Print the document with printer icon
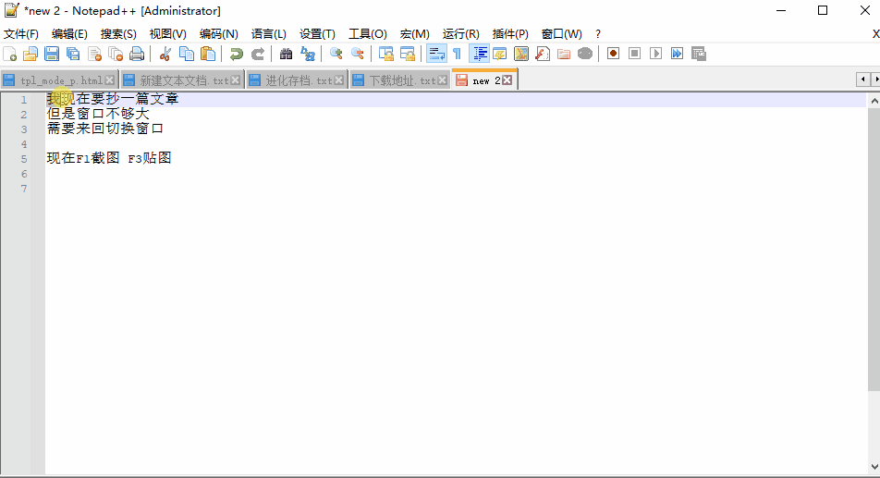 coord(137,54)
